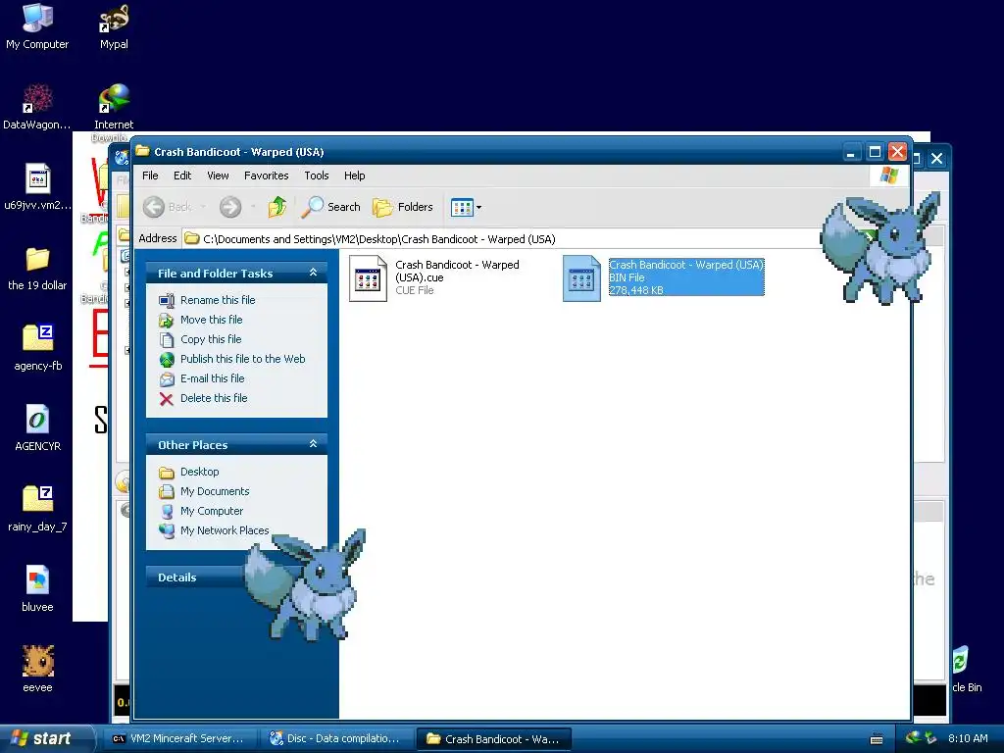1004x753 pixels.
Task: Switch to VM2 Minceraft Server taskbar item
Action: 178,739
